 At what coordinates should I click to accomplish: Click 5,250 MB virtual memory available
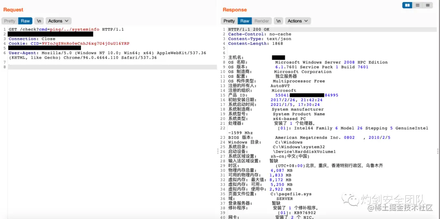coord(282,184)
